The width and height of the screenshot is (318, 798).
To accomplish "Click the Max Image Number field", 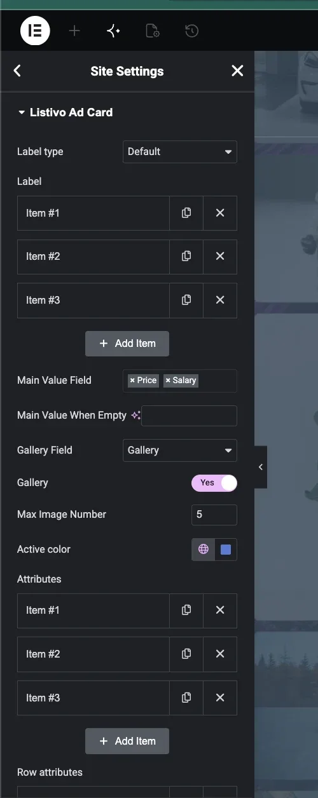I will (x=214, y=515).
